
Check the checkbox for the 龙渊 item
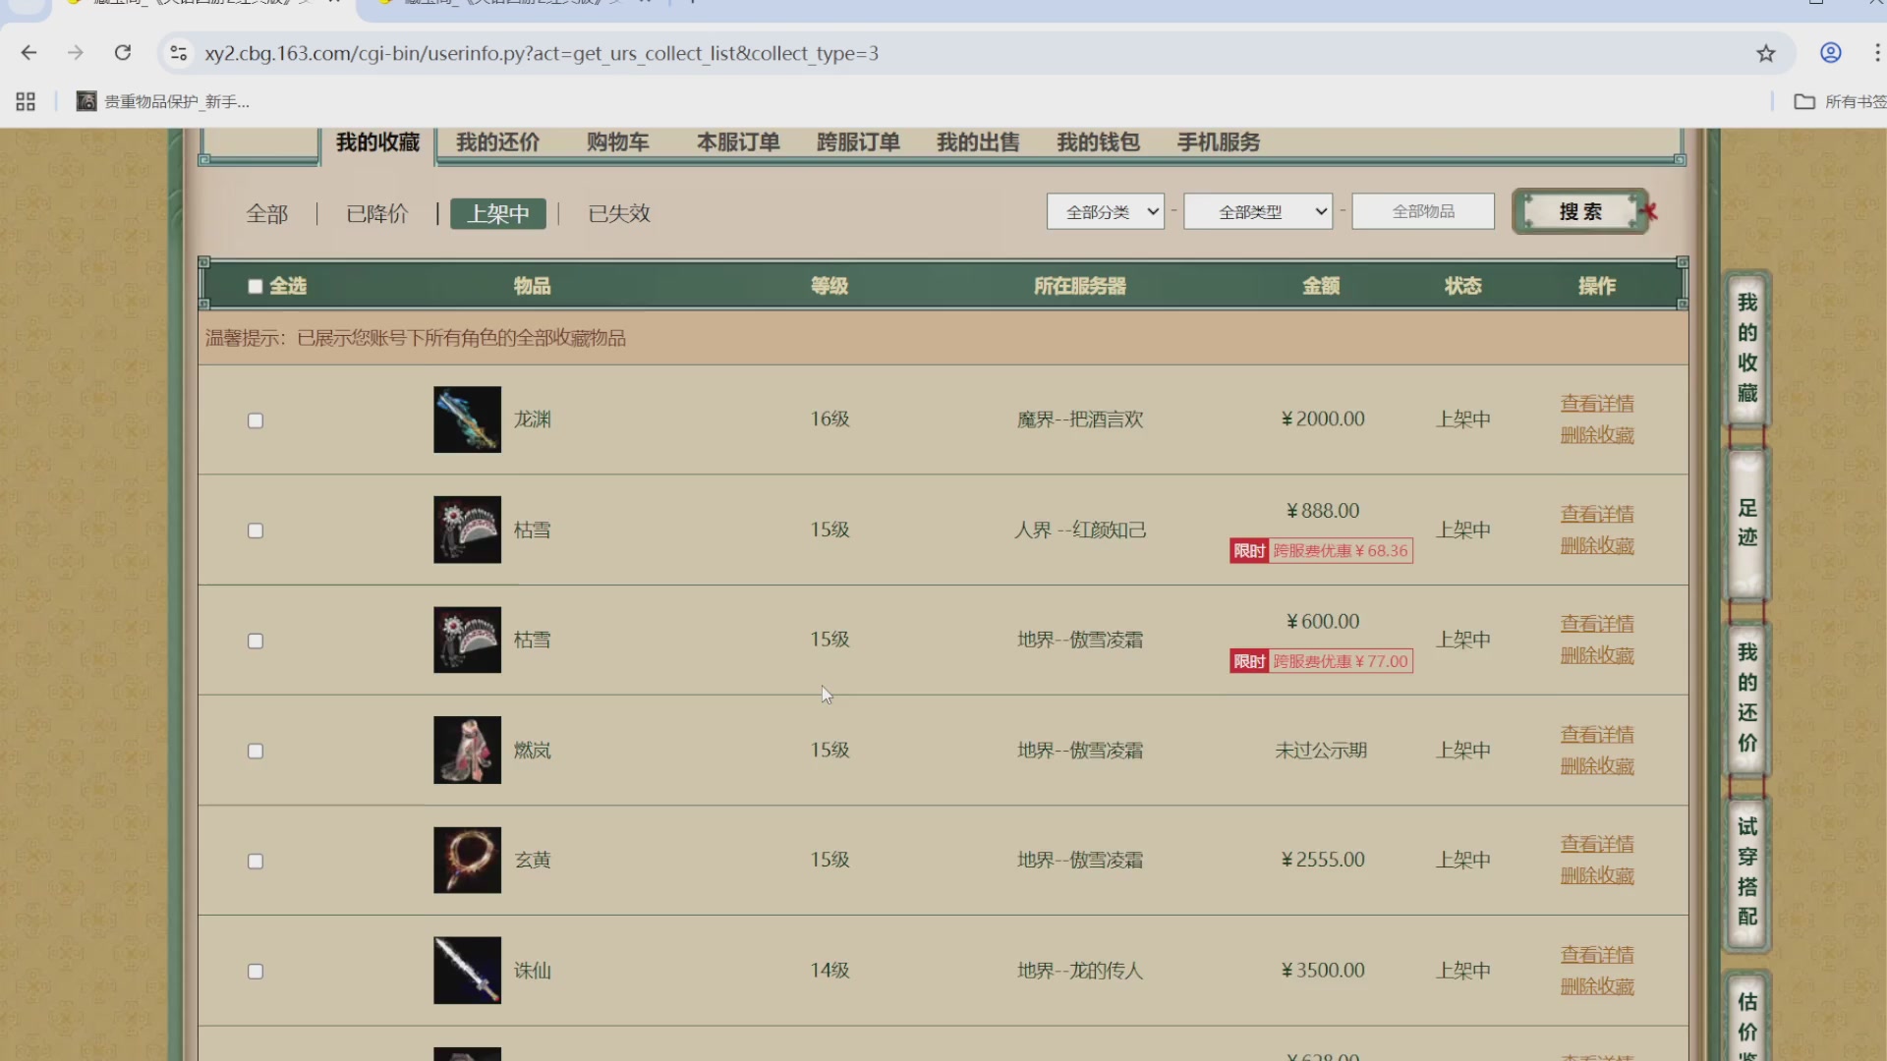(255, 420)
